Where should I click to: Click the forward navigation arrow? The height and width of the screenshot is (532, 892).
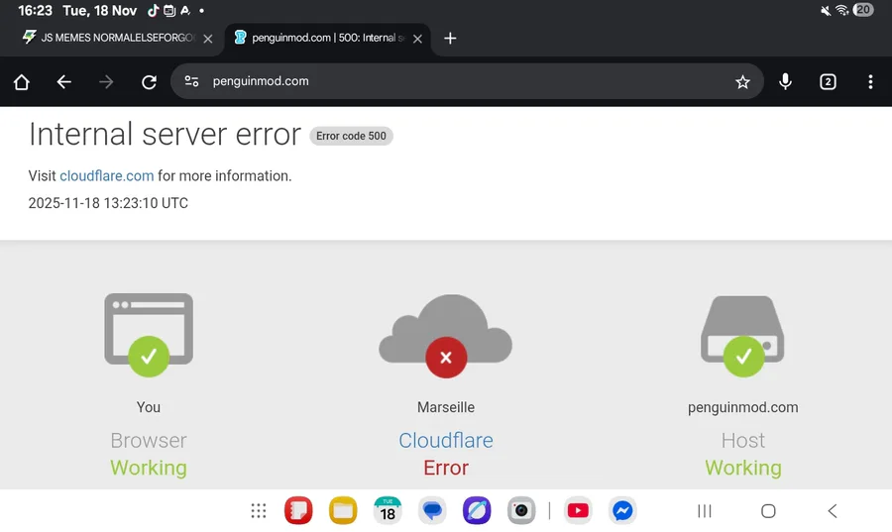(106, 82)
